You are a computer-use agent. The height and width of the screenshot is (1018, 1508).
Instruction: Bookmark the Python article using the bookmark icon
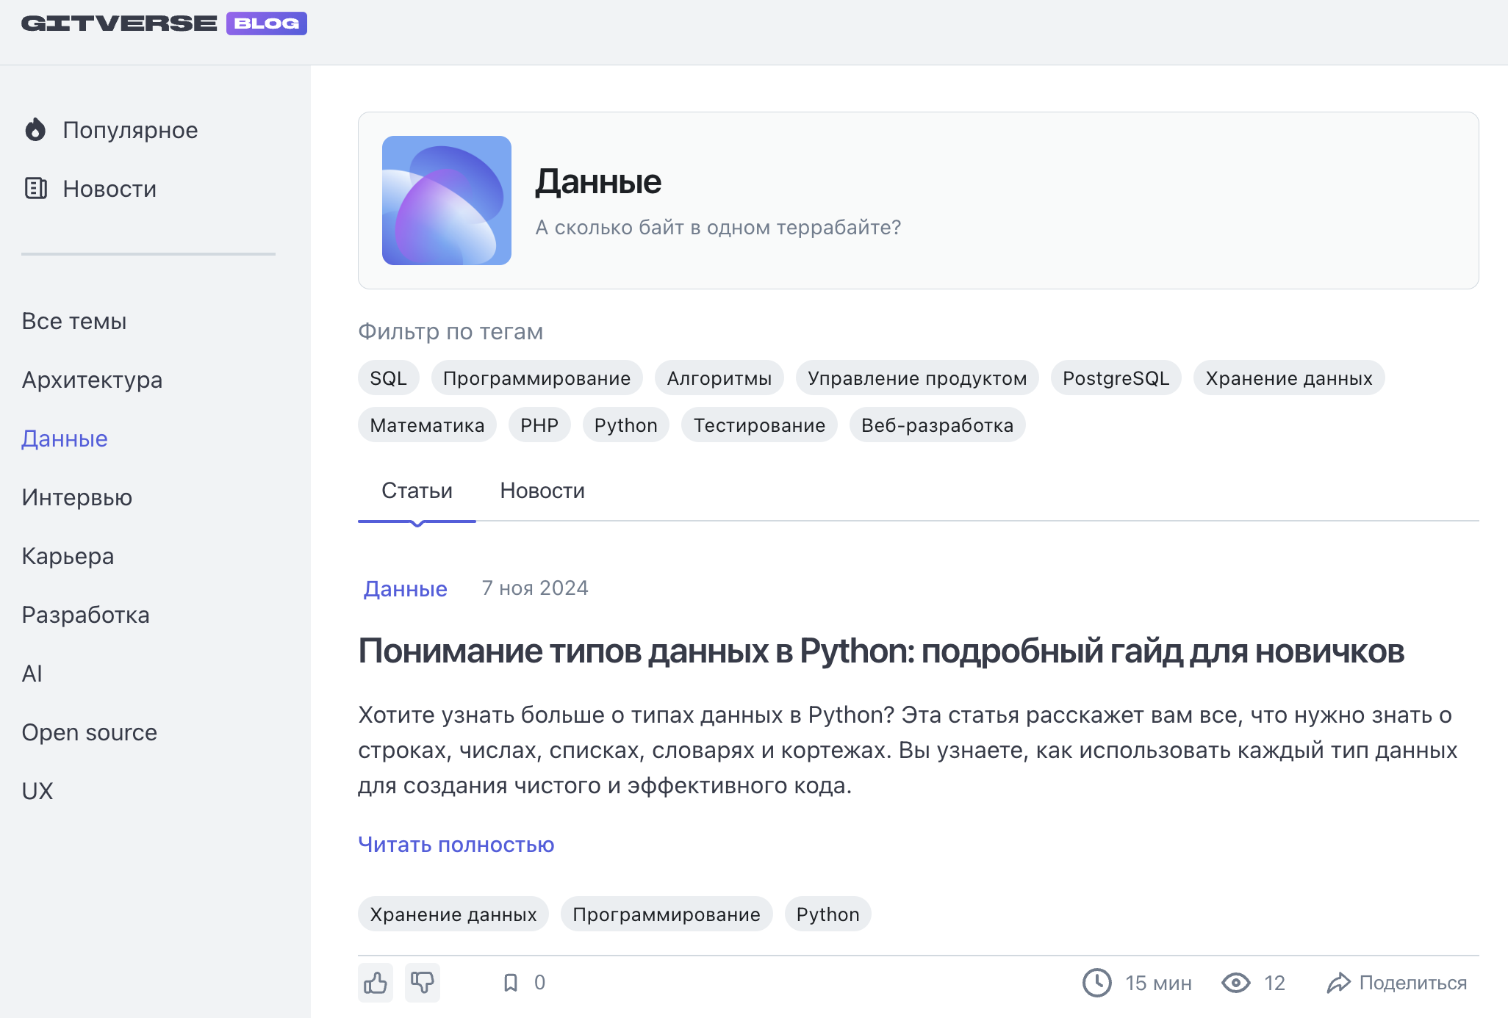click(511, 982)
